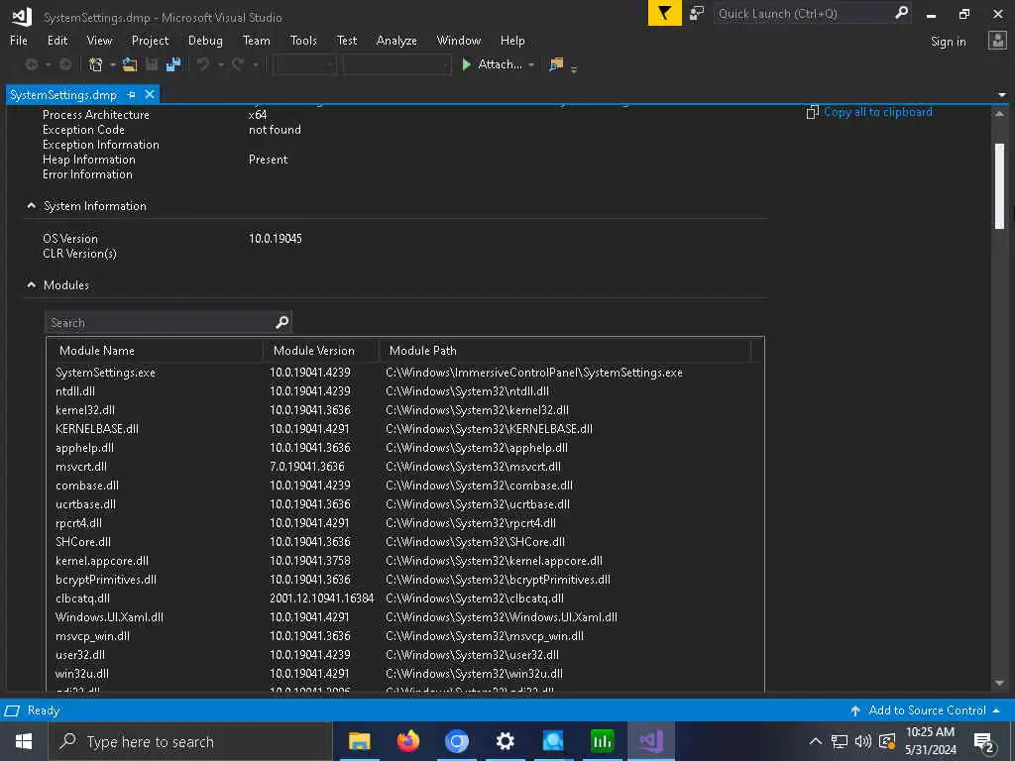Click the New Project toolbar icon
The image size is (1015, 761).
(x=96, y=64)
